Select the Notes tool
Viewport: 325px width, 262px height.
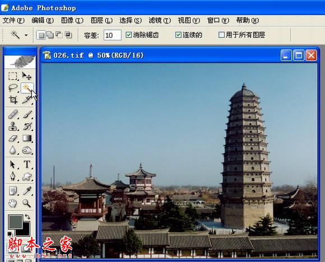click(13, 191)
